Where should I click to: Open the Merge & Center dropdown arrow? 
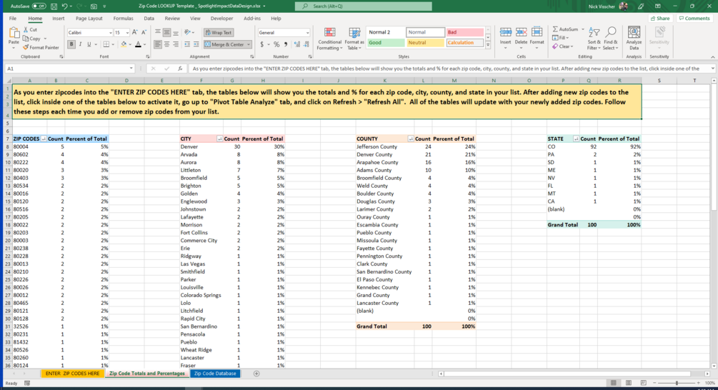(x=249, y=44)
